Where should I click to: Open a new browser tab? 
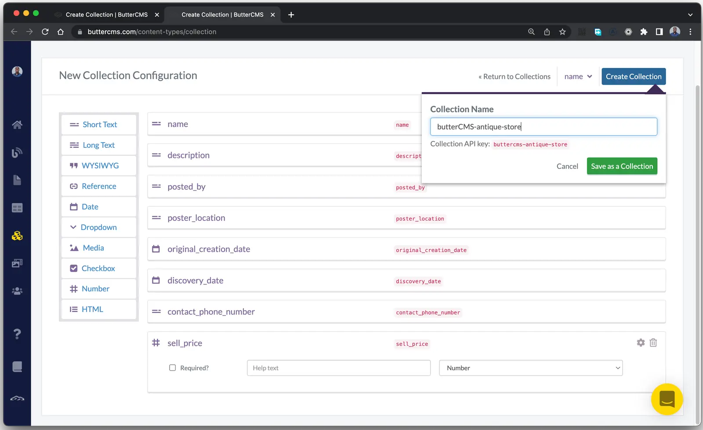(291, 14)
